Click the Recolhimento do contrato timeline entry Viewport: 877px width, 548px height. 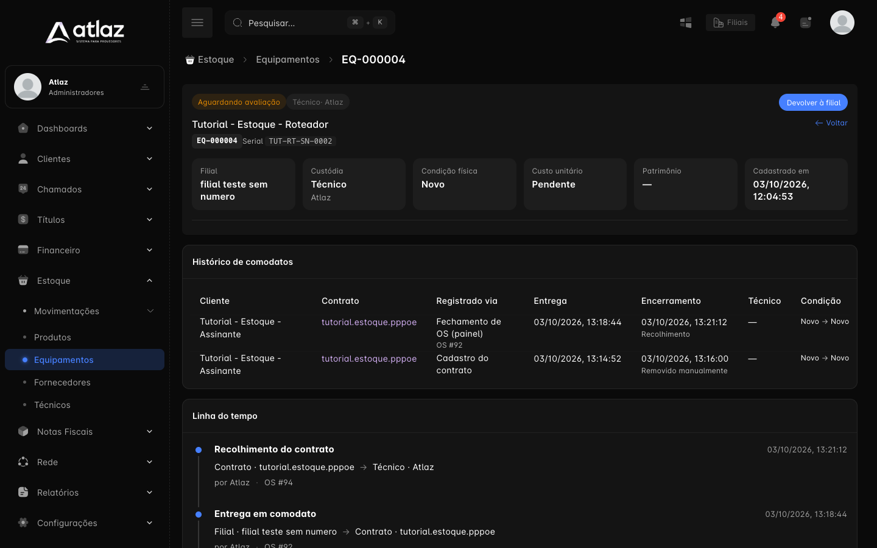coord(274,449)
